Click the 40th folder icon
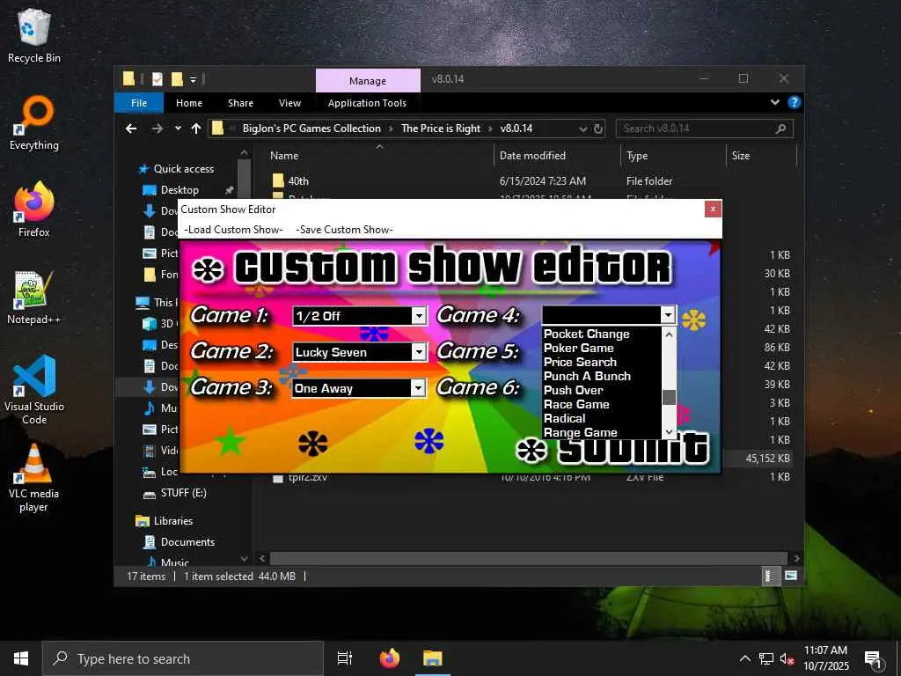901x676 pixels. point(278,181)
